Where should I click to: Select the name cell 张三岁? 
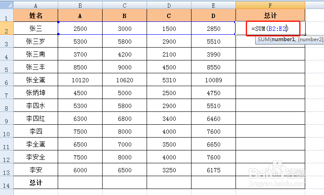click(36, 41)
